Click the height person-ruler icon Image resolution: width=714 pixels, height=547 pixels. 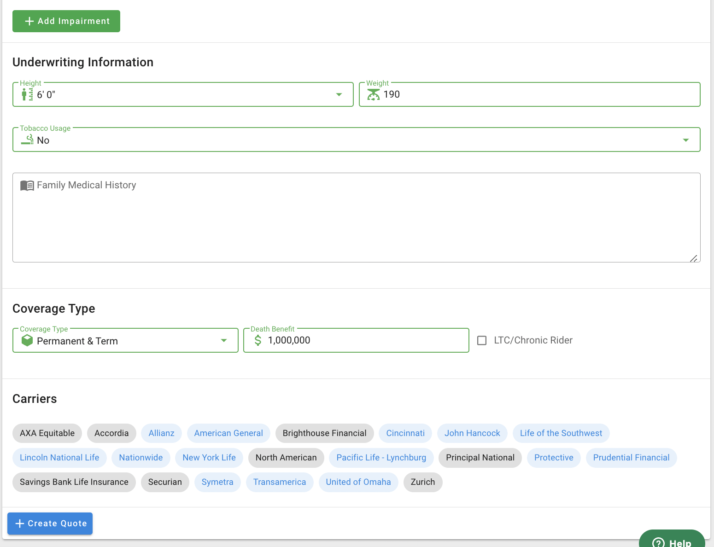[x=27, y=94]
